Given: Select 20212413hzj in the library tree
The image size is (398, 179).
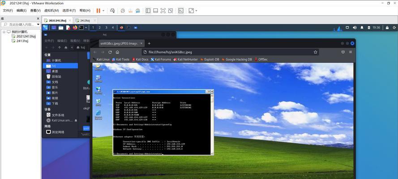Looking at the screenshot, I should [25, 36].
